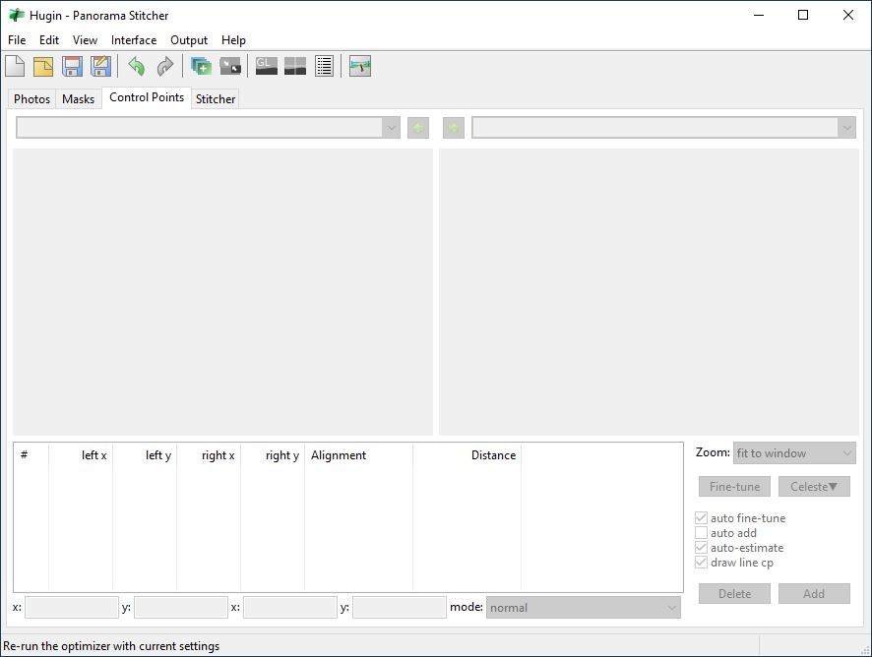
Task: Click the Save As floppy-with-pencil icon
Action: point(100,66)
